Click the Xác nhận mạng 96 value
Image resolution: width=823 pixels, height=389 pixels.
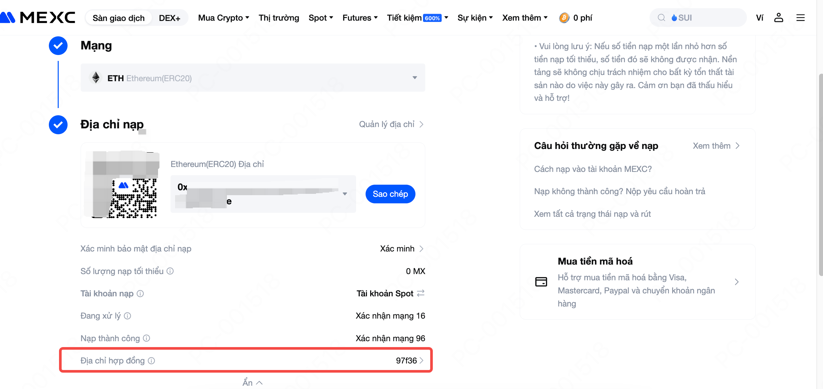click(390, 338)
